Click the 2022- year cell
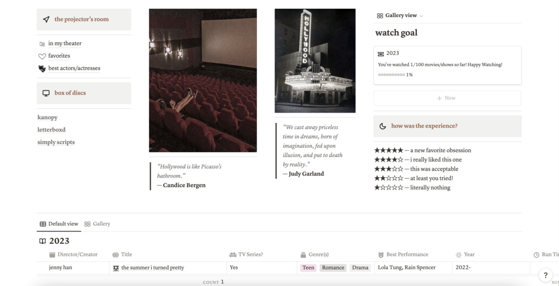This screenshot has width=559, height=286. point(491,268)
